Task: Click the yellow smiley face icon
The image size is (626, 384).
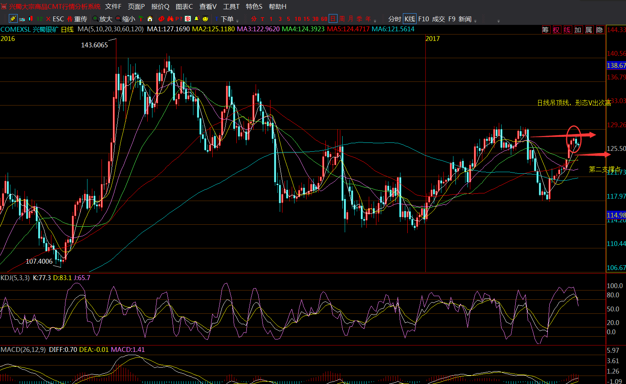Action: tap(205, 19)
